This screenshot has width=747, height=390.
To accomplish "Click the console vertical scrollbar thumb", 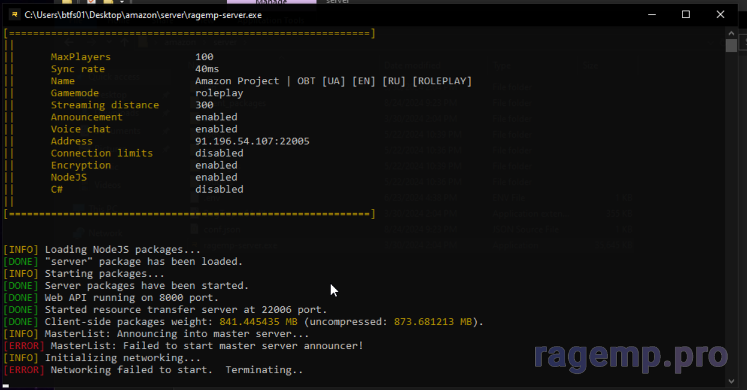I will 731,46.
